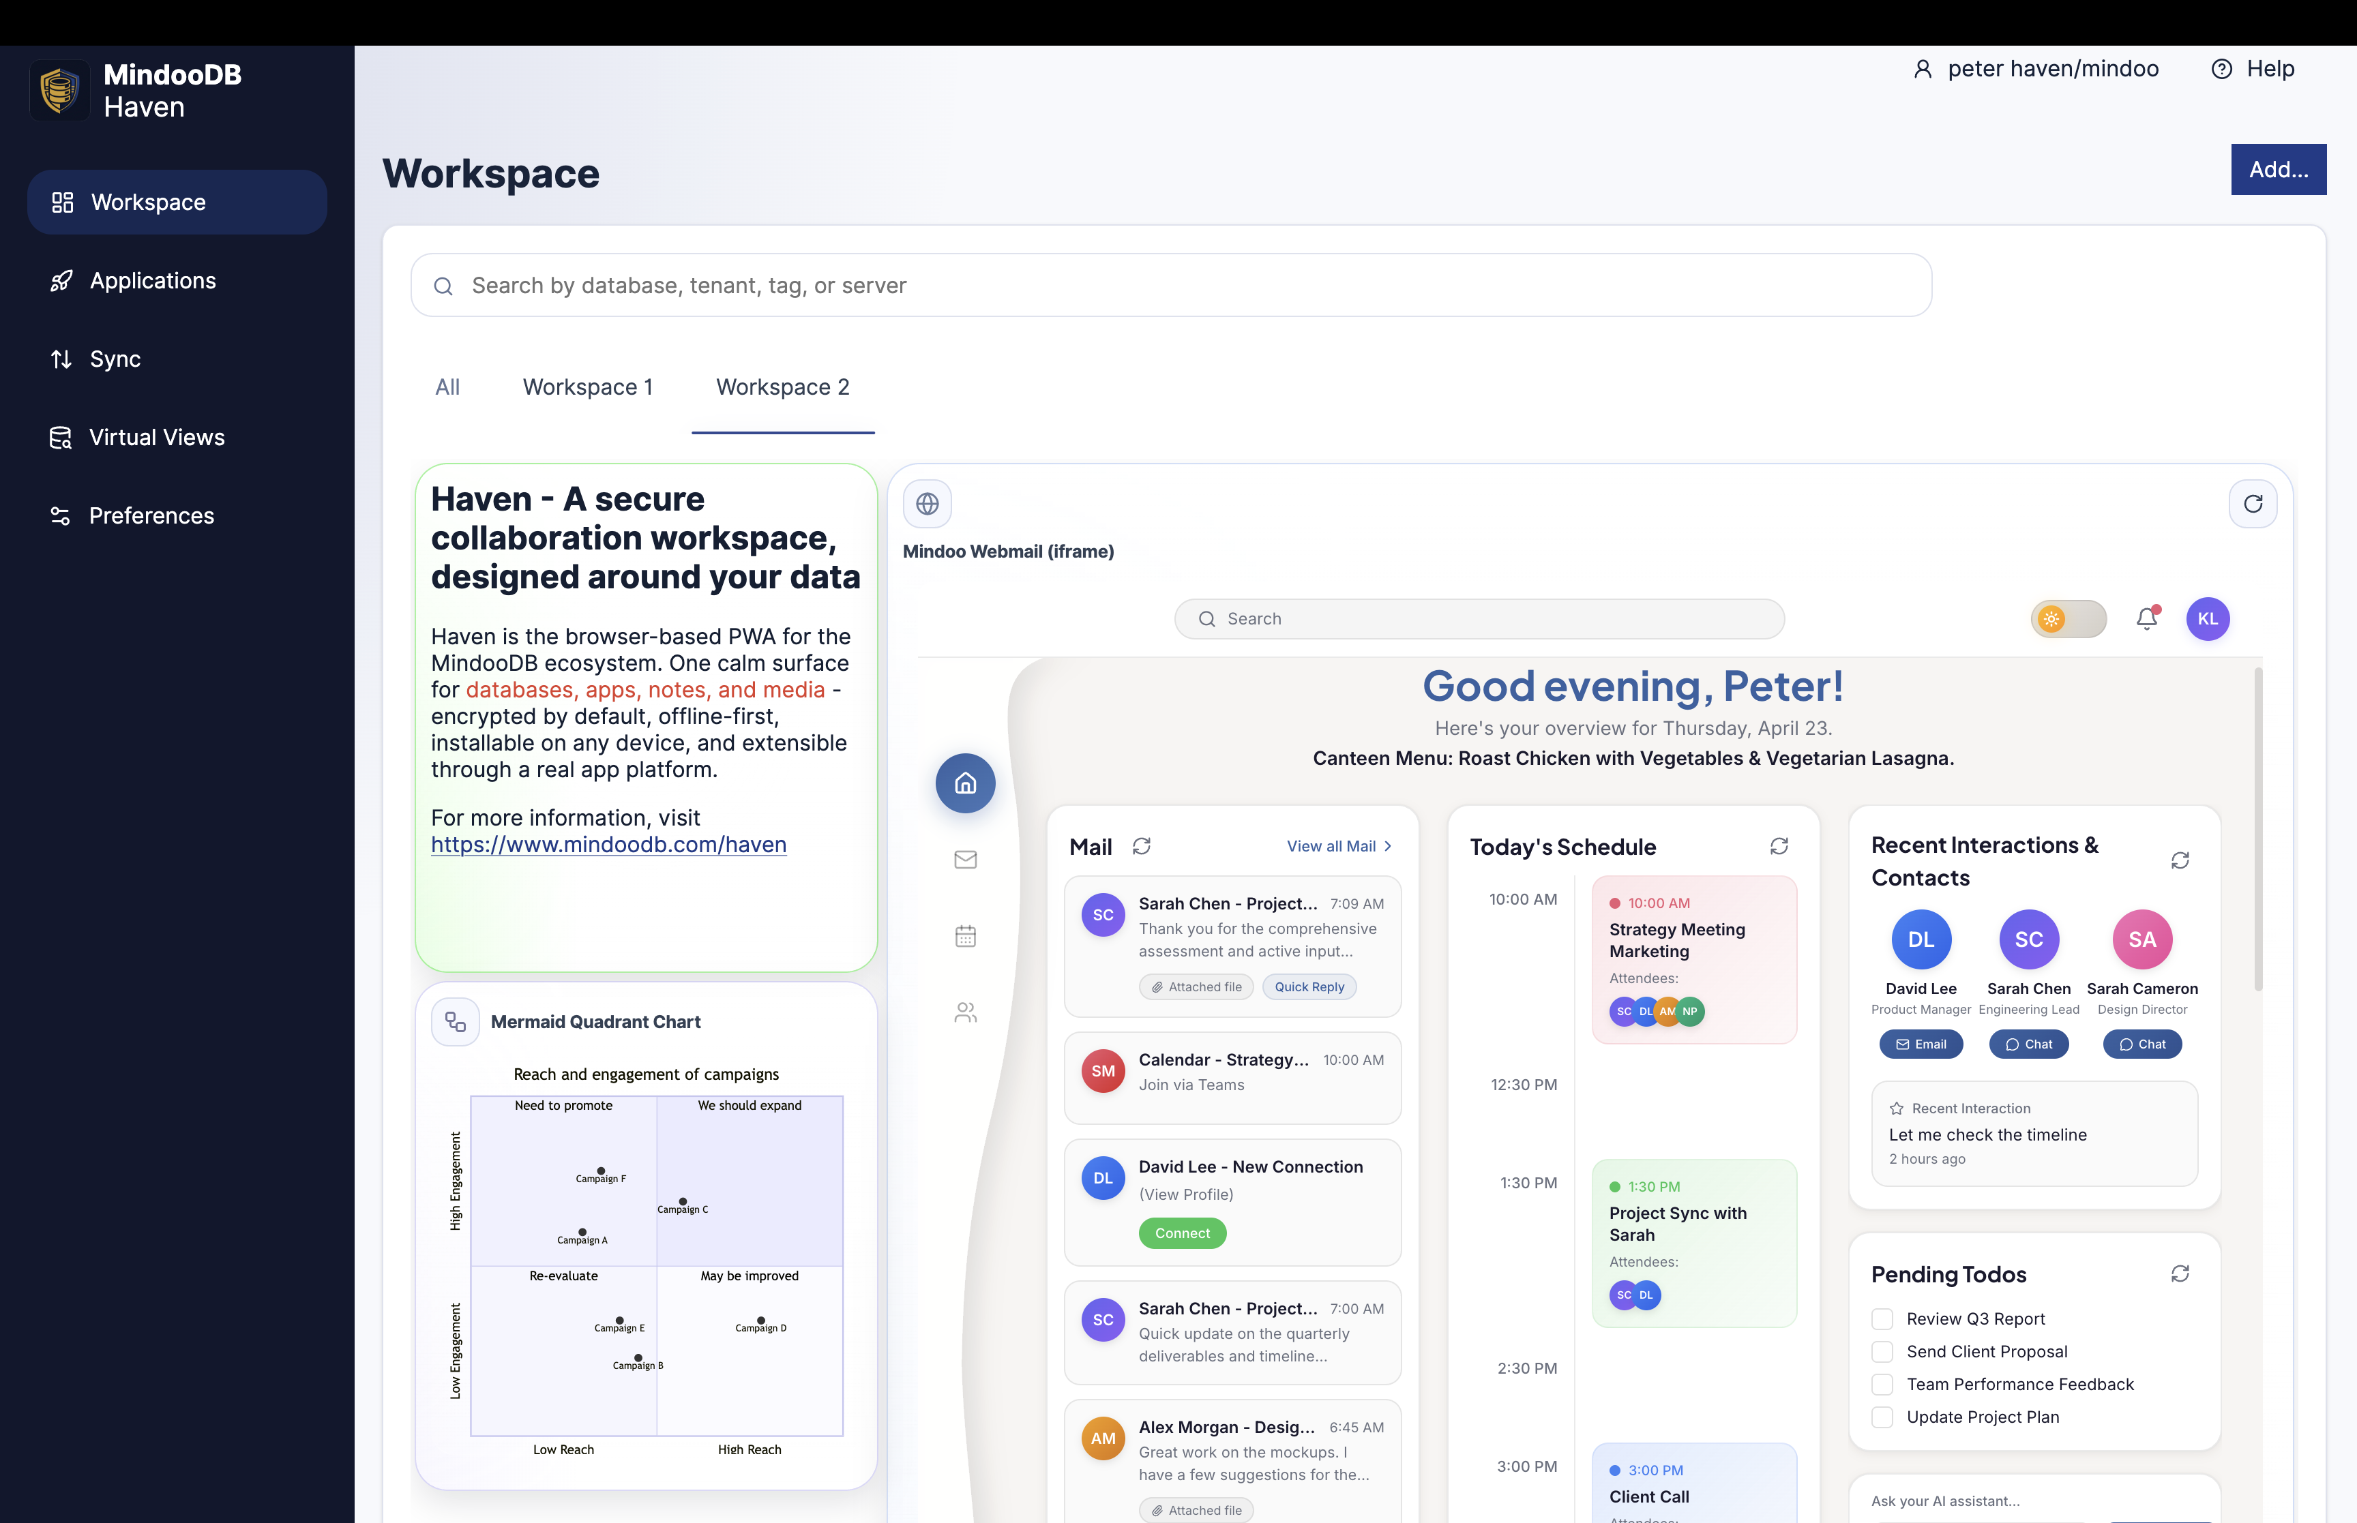Screen dimensions: 2357x1523
Task: Open the mindoodb.com/haven link
Action: click(x=608, y=843)
